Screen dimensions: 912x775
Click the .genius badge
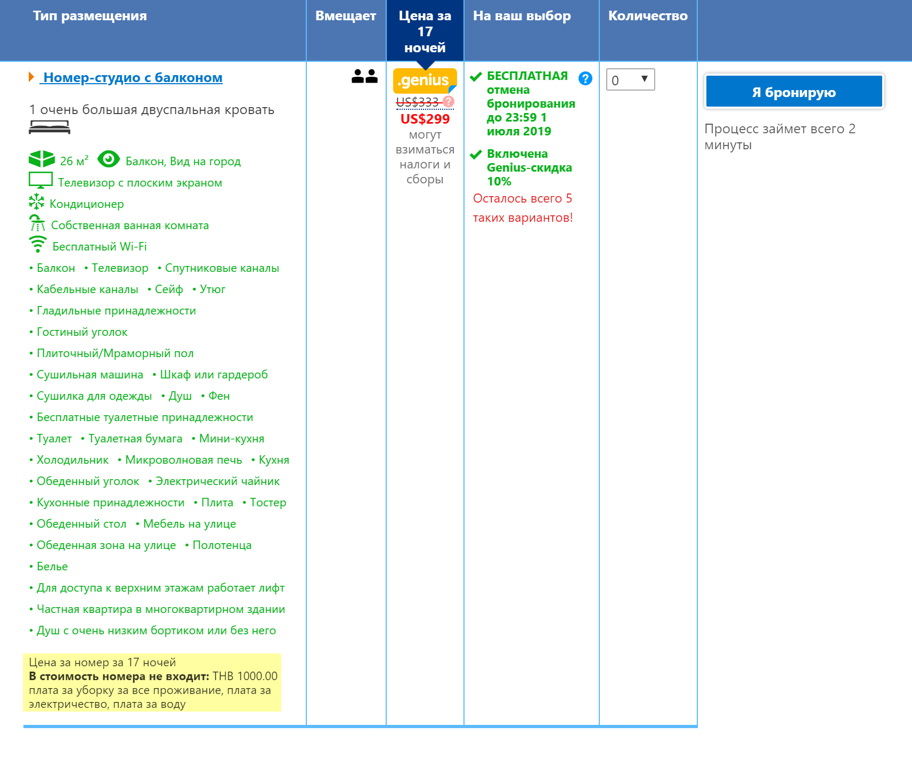[425, 80]
